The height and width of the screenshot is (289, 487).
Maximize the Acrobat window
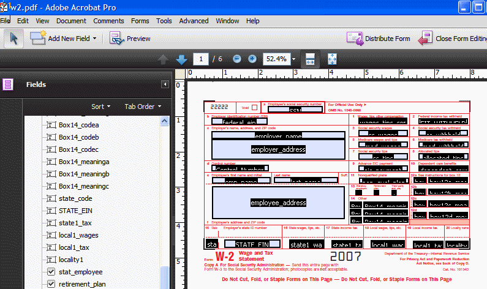click(478, 7)
